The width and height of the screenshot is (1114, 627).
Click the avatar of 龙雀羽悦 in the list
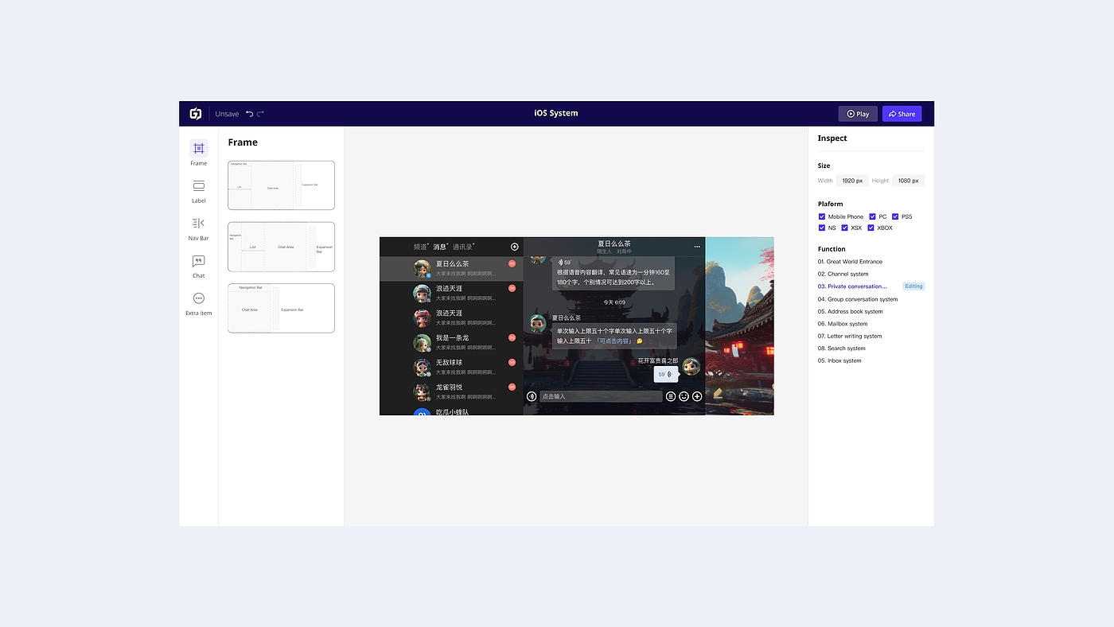(x=422, y=392)
